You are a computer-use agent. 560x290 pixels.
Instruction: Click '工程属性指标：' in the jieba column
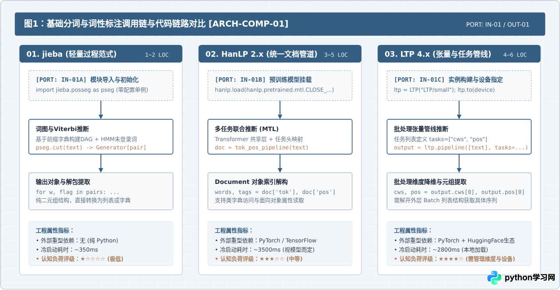pos(55,231)
